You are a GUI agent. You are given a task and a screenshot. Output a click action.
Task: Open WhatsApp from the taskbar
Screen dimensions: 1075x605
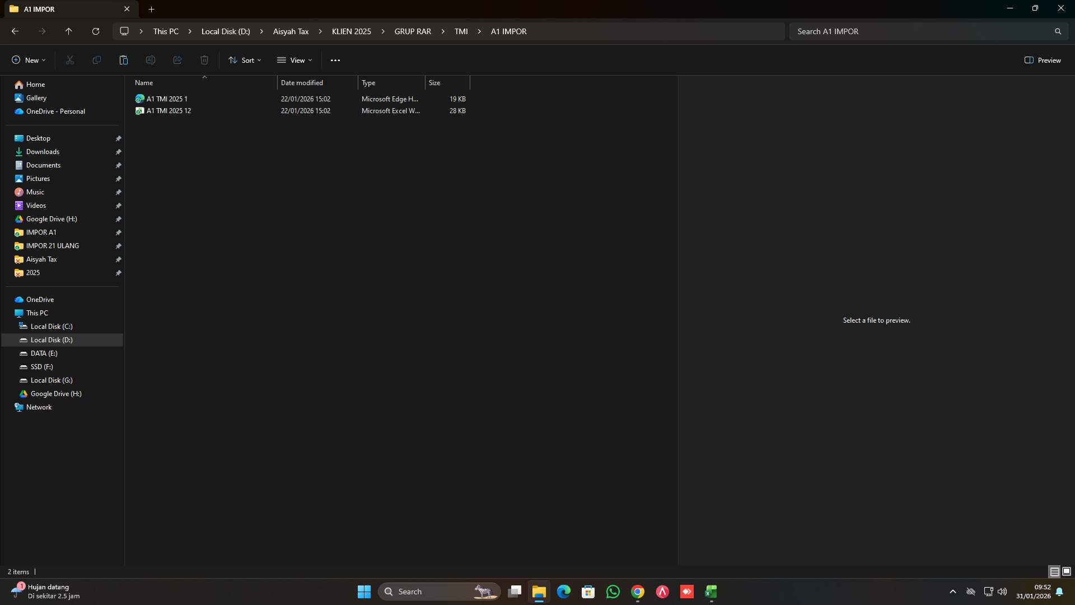click(613, 592)
